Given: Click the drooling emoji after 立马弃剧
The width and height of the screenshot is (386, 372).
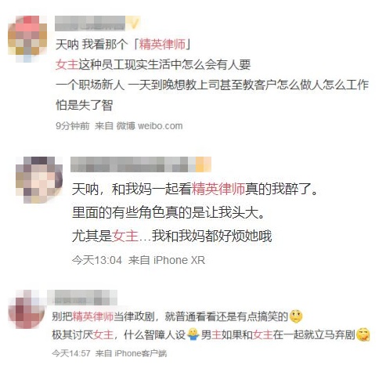Looking at the screenshot, I should point(363,334).
